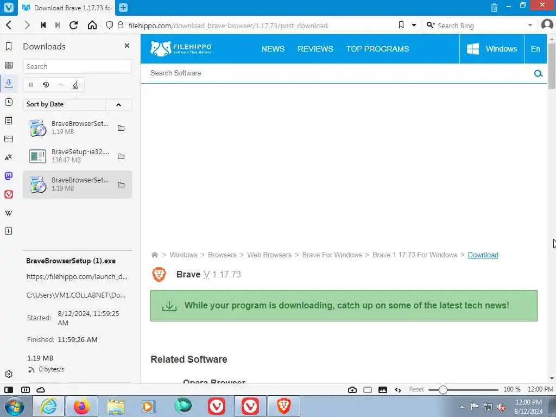Click the Search Bing field
Image resolution: width=556 pixels, height=417 pixels.
481,26
